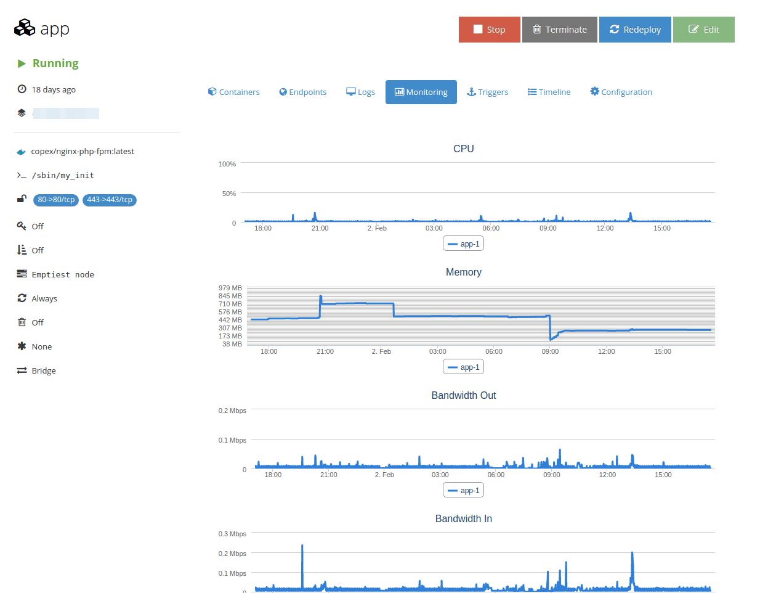The width and height of the screenshot is (784, 593).
Task: Click the 0.2 Mbps label on Bandwidth Out
Action: click(x=232, y=411)
